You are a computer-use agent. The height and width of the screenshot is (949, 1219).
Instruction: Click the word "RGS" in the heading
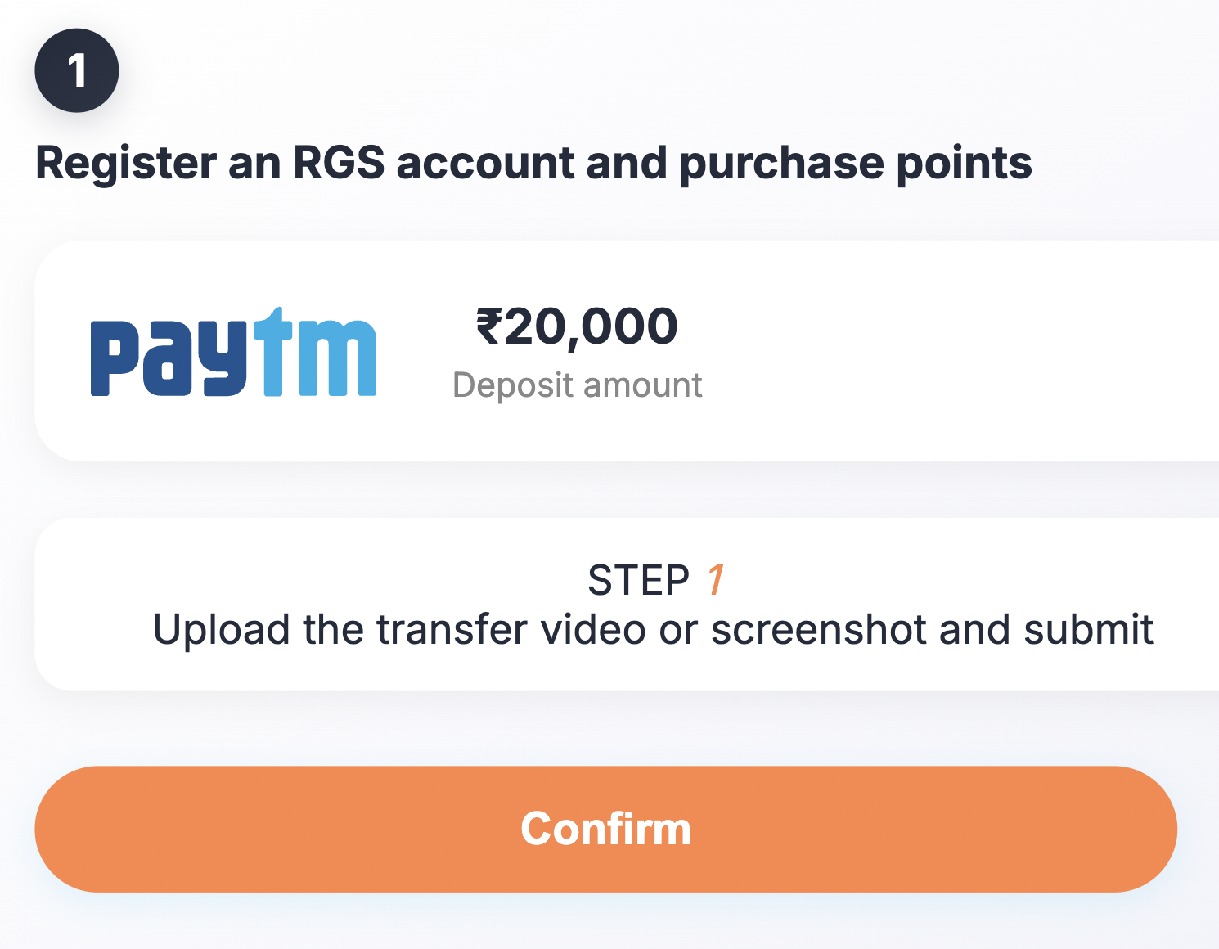tap(339, 162)
